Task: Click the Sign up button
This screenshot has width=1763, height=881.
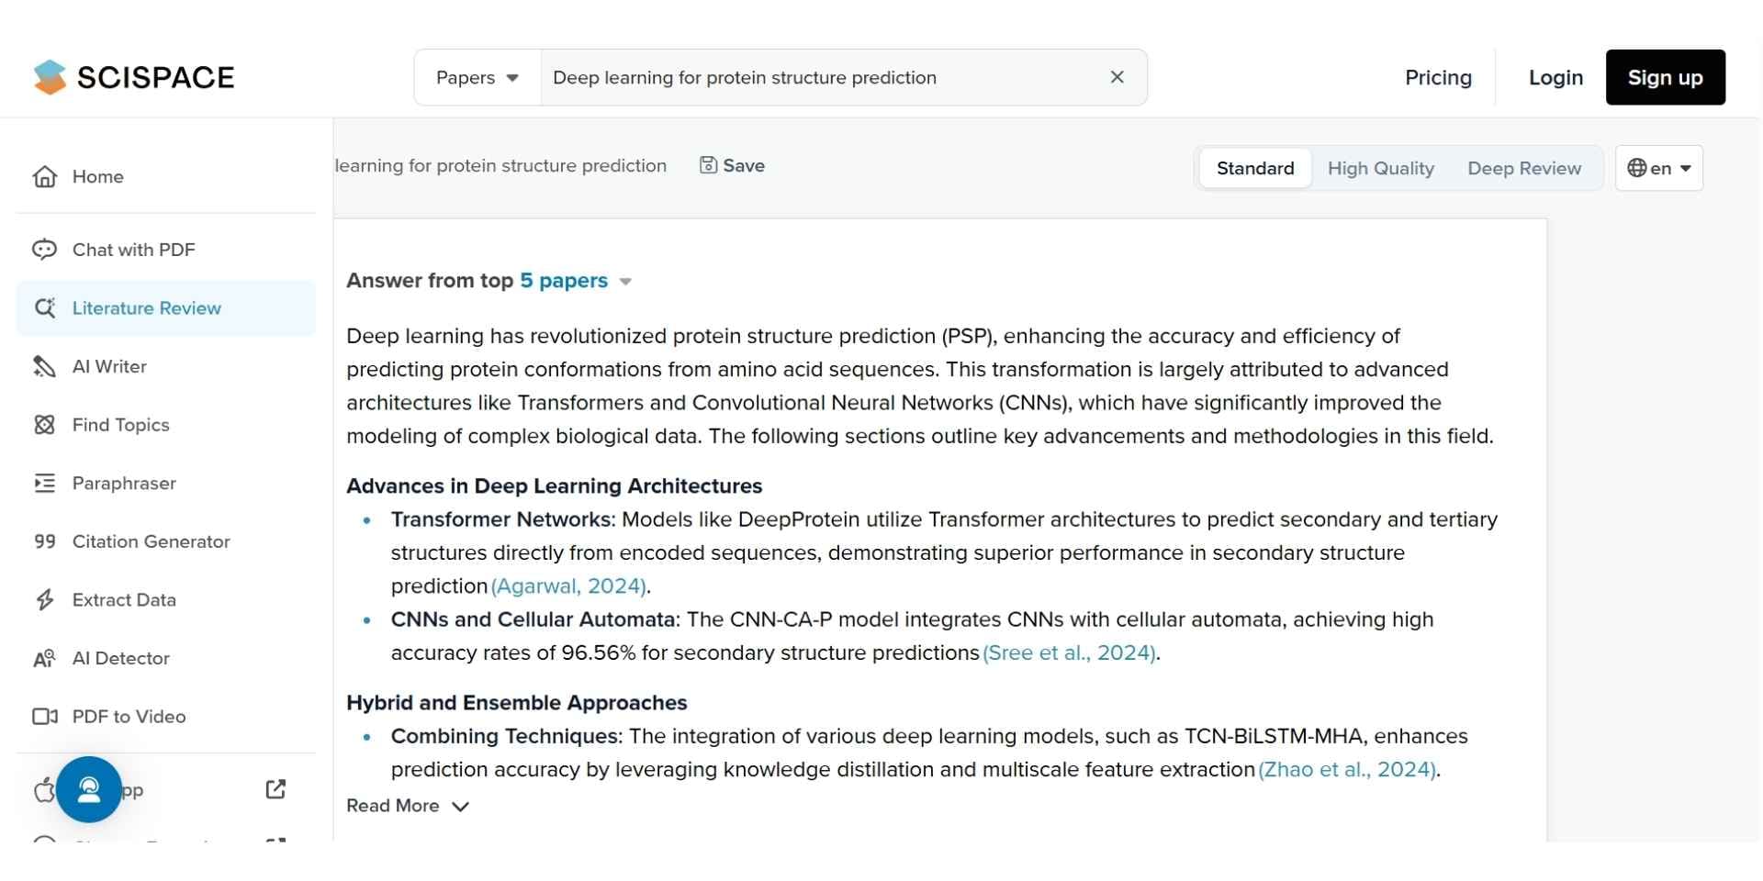Action: coord(1665,78)
